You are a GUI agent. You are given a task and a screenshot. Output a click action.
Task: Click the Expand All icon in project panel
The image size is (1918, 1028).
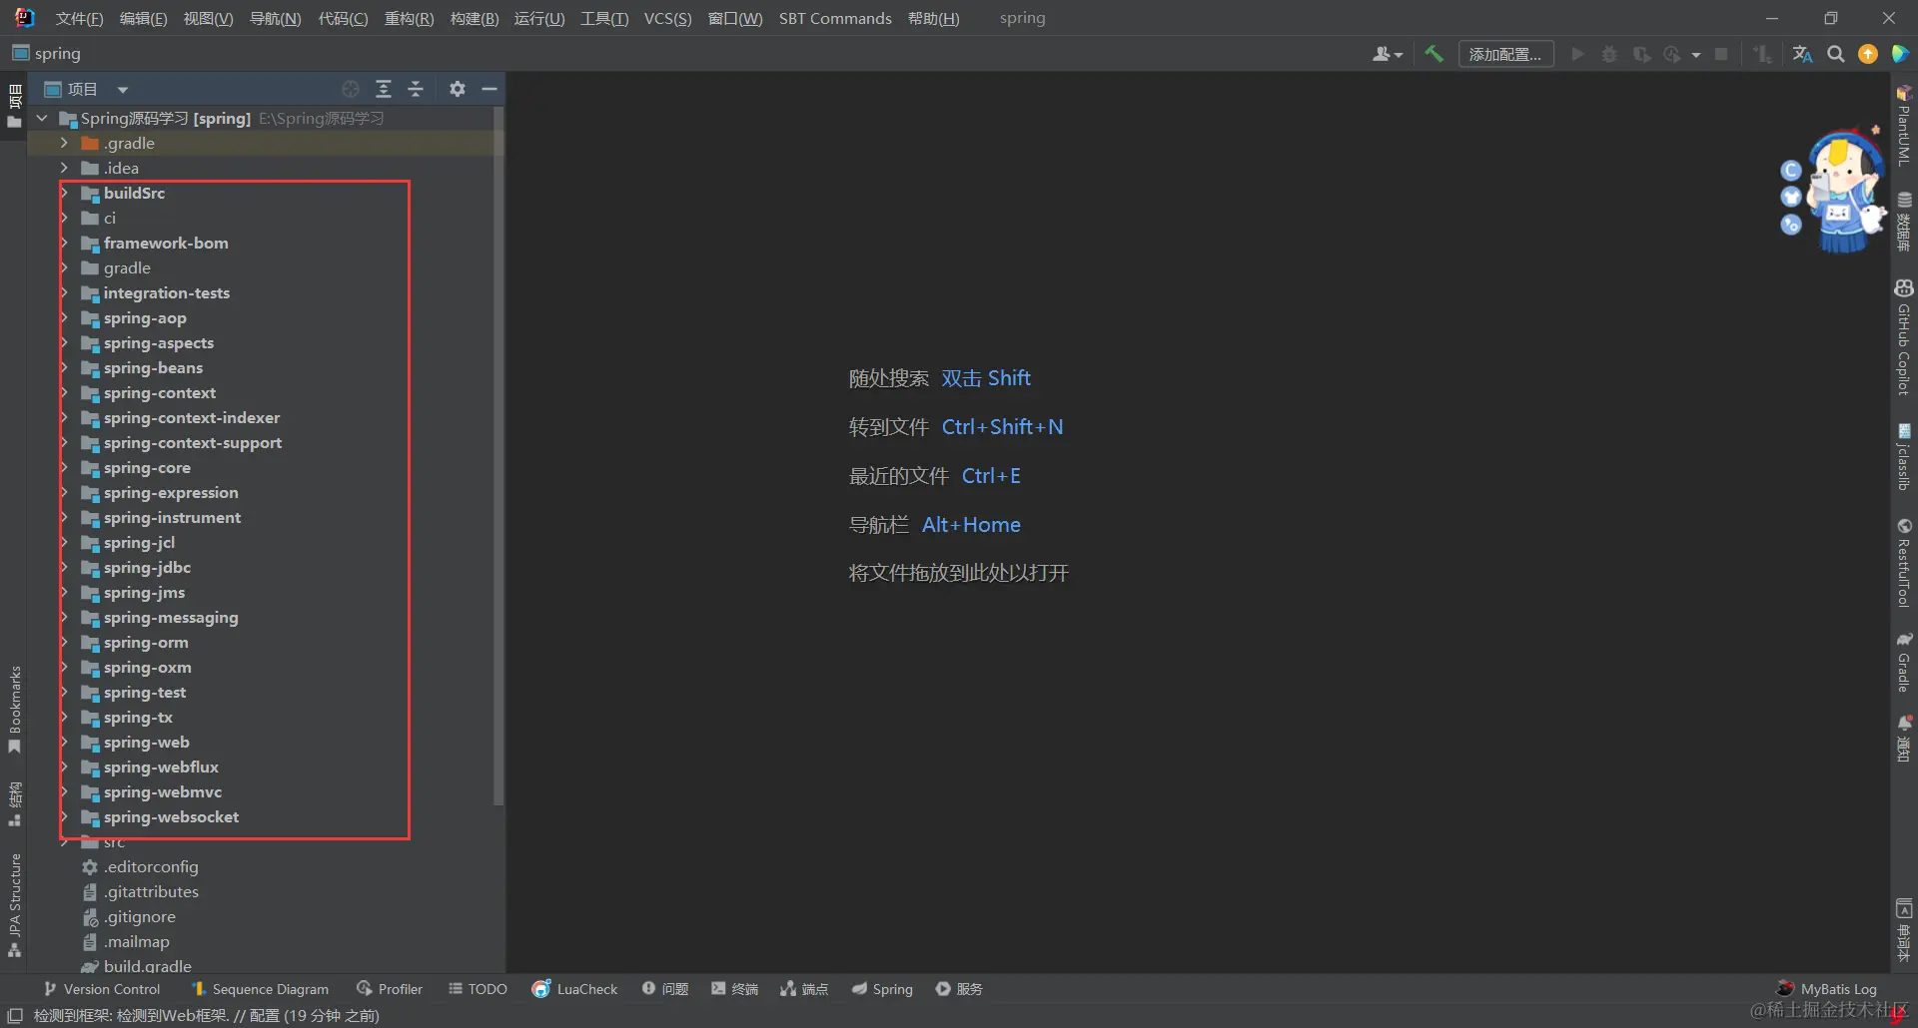click(383, 89)
